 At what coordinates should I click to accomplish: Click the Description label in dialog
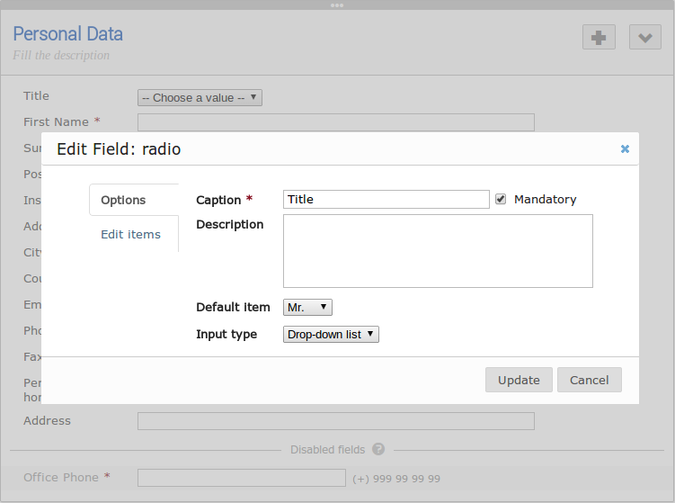pyautogui.click(x=229, y=225)
